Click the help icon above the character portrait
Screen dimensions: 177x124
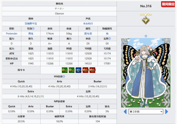click(x=146, y=36)
